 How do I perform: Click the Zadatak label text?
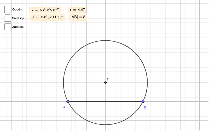[x=18, y=27]
